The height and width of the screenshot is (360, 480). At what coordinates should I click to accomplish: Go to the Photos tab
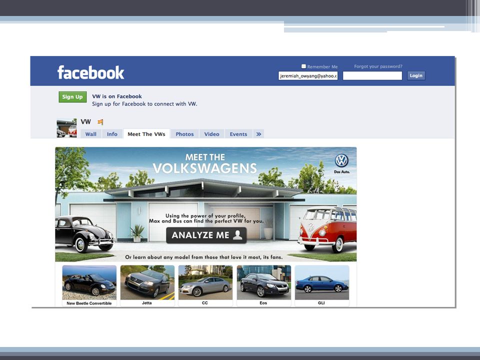(184, 134)
